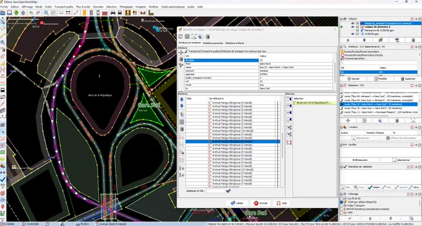Click the green checkmark tool in left toolbar
The height and width of the screenshot is (226, 422).
[x=2, y=179]
